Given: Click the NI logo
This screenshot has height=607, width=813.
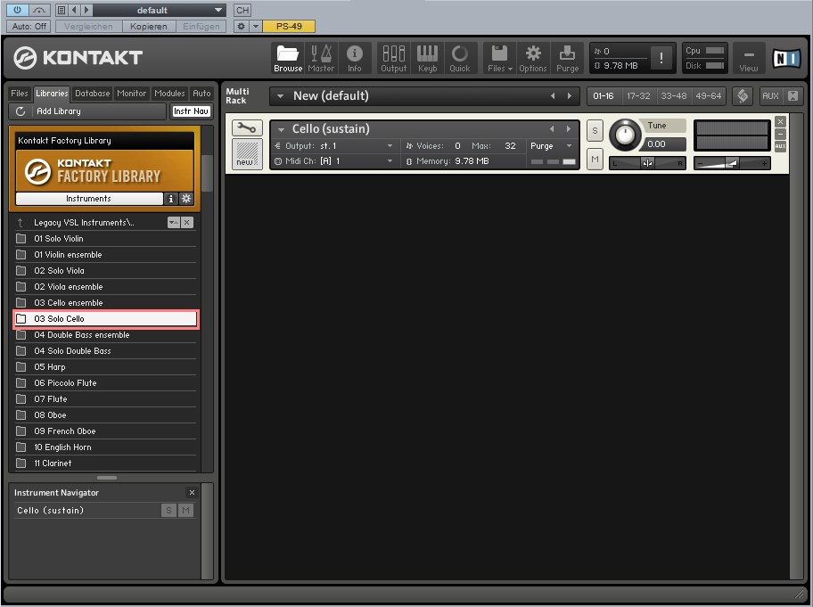Looking at the screenshot, I should point(786,59).
